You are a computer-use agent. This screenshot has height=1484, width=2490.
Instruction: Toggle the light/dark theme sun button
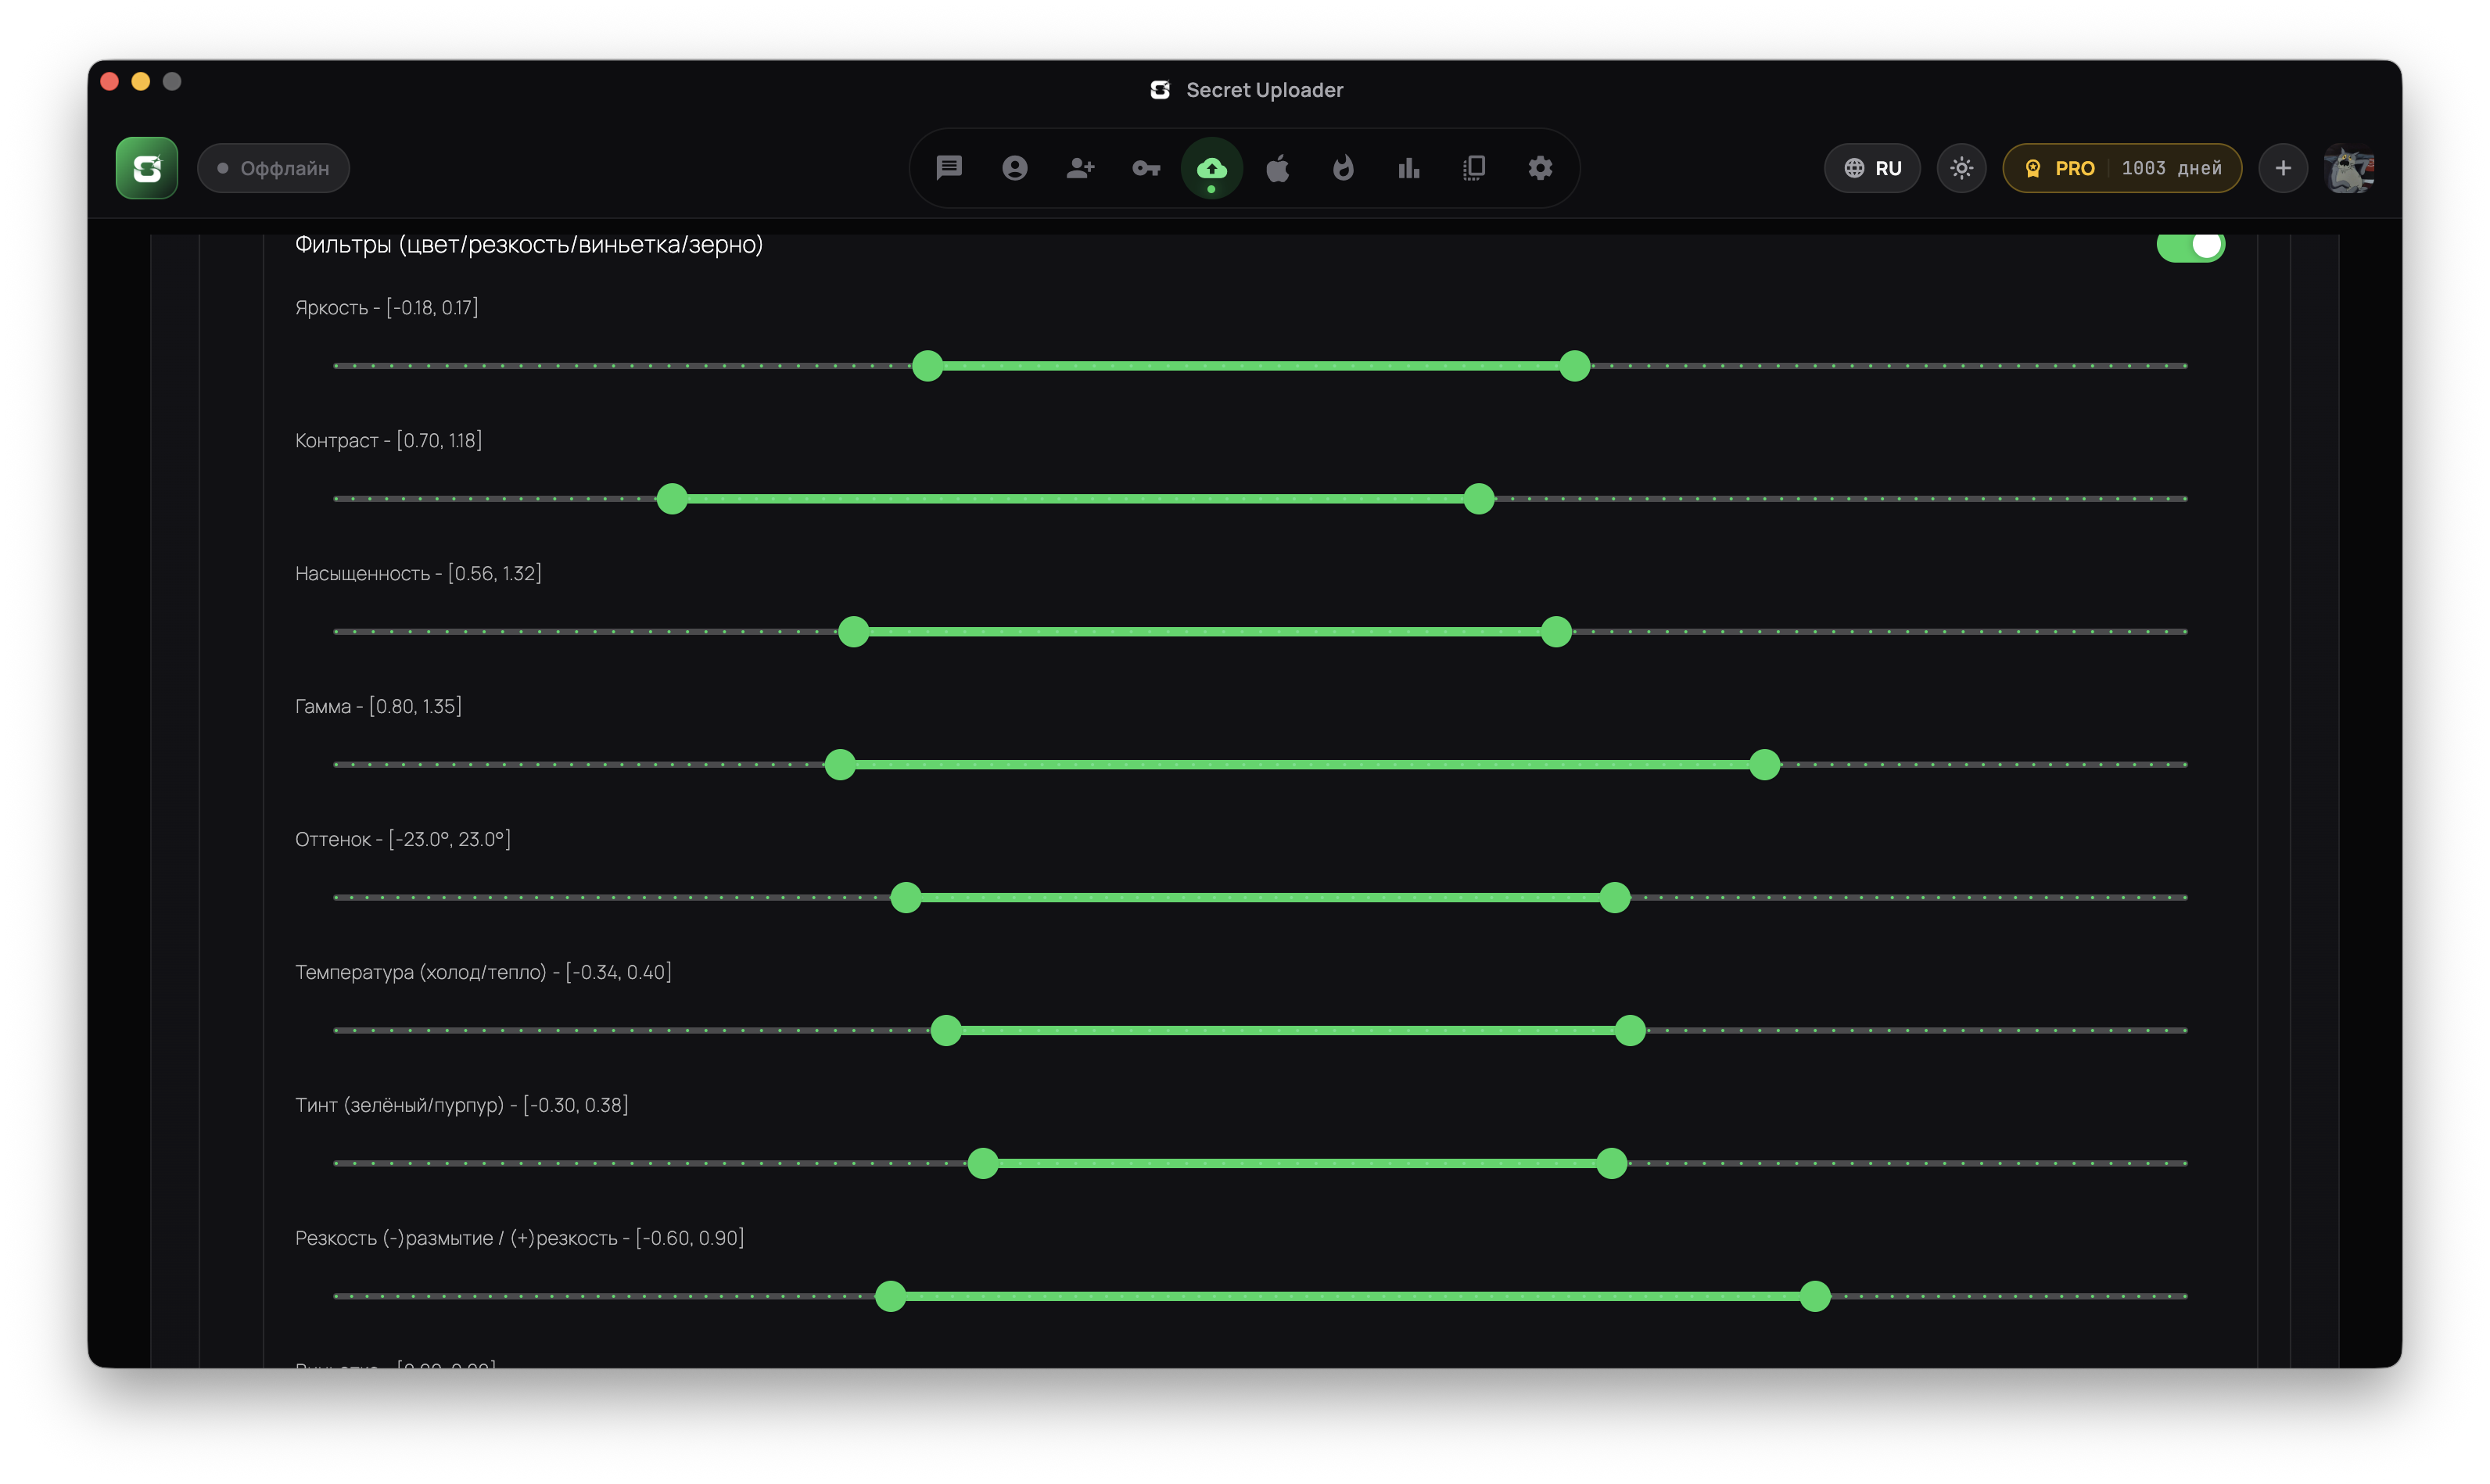coord(1961,168)
